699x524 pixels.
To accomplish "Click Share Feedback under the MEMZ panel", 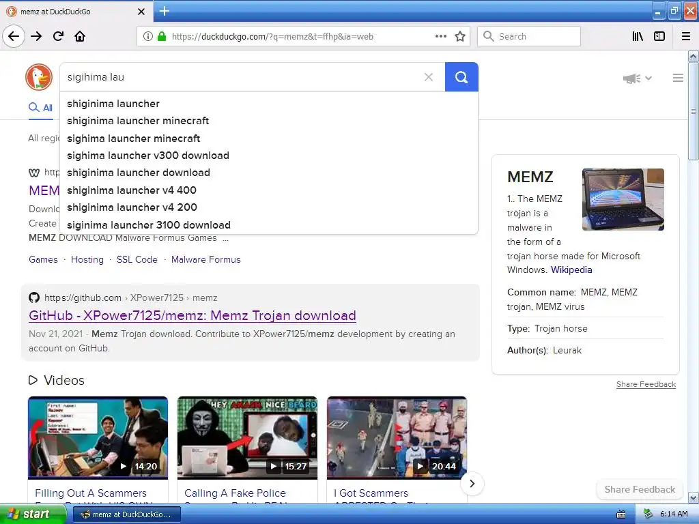I will 646,384.
